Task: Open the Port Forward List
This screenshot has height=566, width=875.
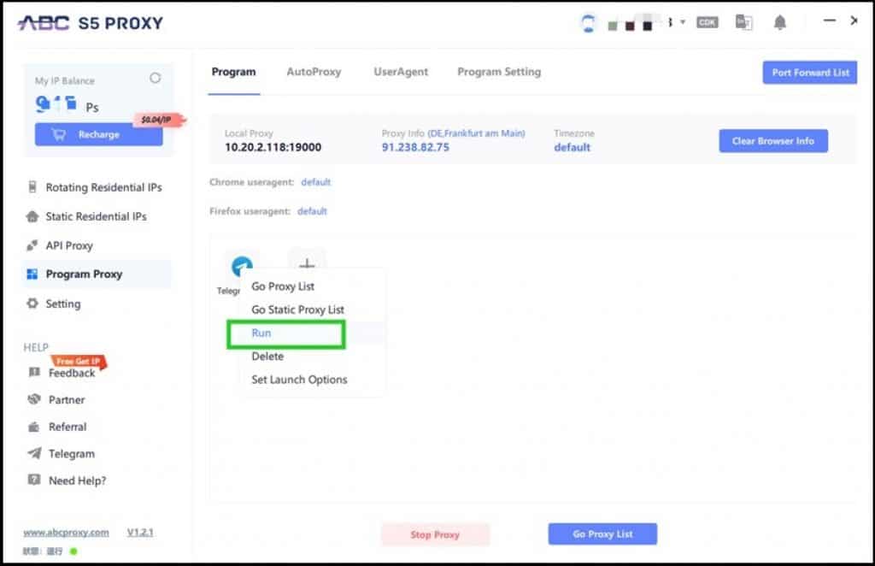Action: point(809,73)
